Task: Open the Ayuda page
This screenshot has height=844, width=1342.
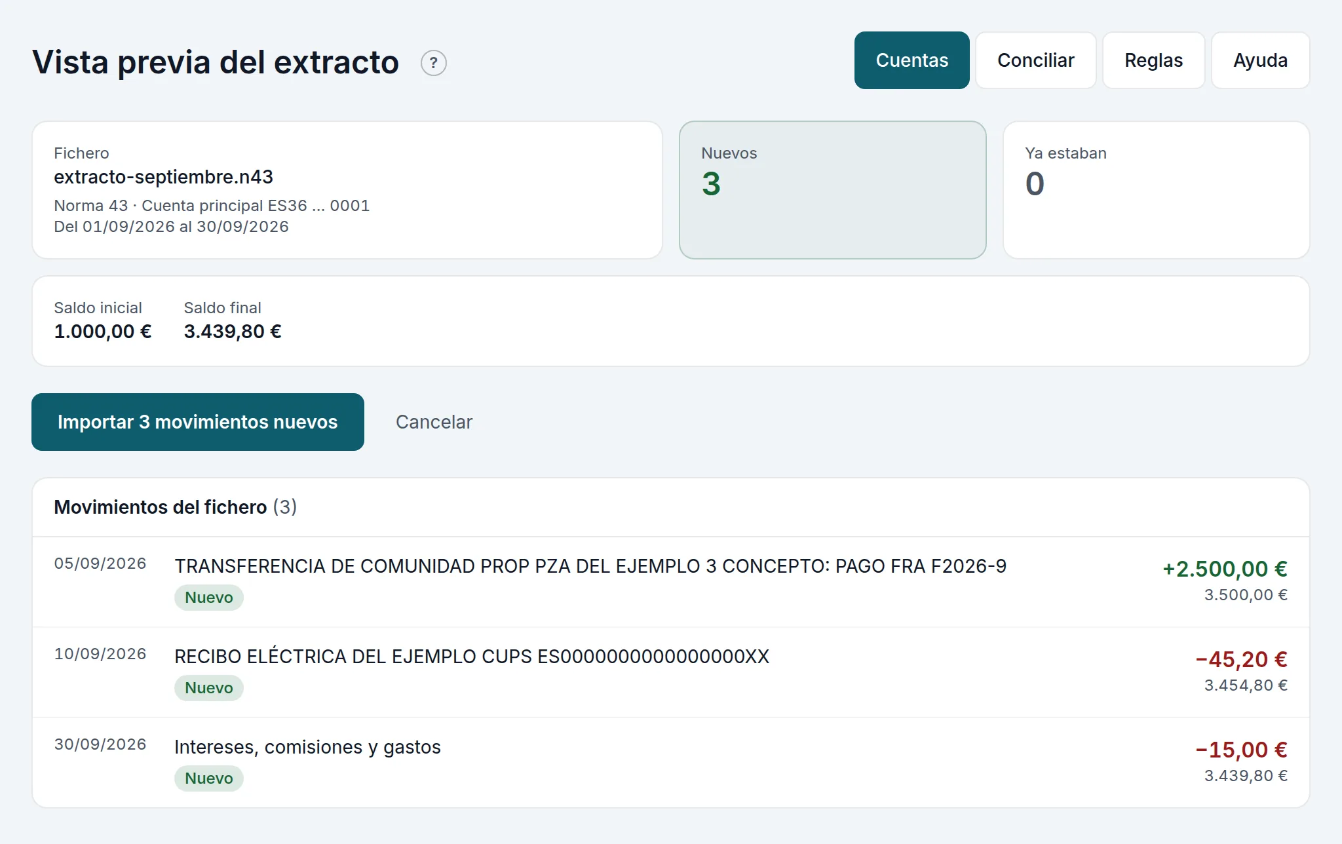Action: (x=1260, y=60)
